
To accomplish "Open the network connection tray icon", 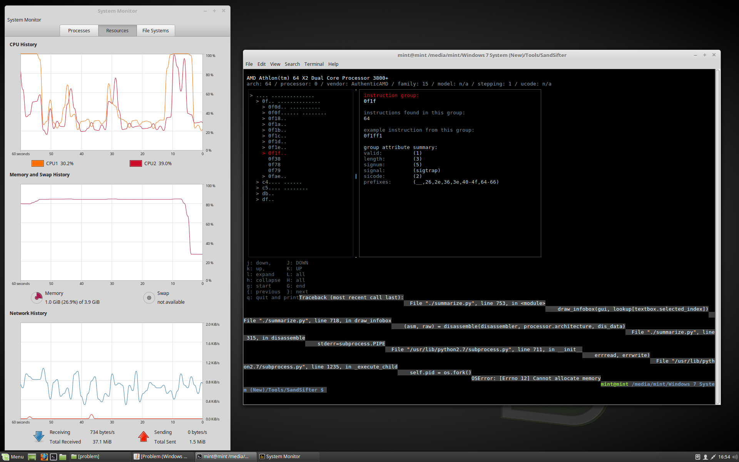I will [x=713, y=457].
